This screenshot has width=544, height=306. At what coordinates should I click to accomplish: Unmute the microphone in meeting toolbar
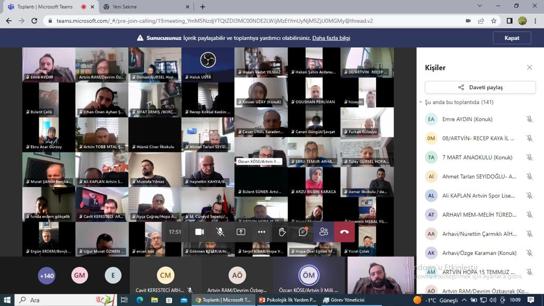[x=220, y=232]
